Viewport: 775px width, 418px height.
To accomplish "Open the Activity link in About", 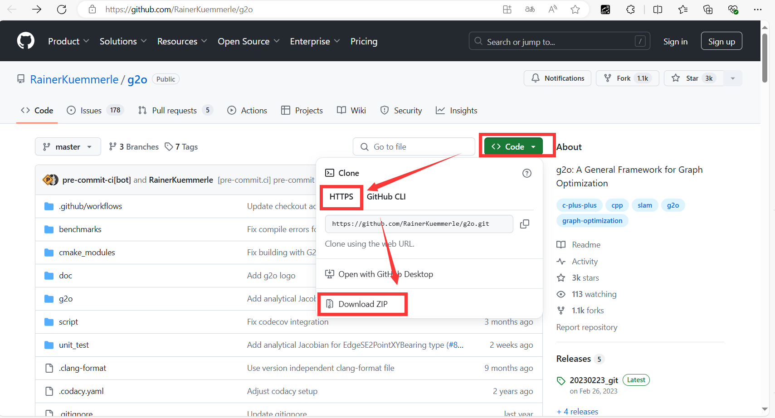I will point(585,262).
